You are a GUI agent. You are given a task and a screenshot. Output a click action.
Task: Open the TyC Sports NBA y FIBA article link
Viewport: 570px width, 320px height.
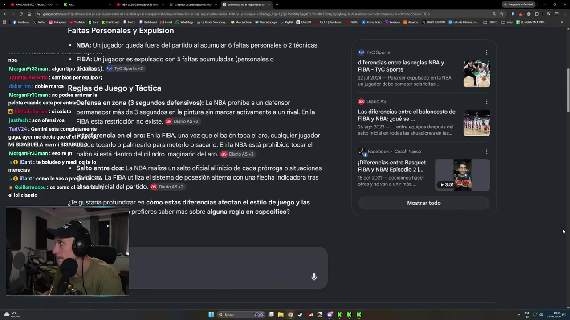(x=401, y=66)
